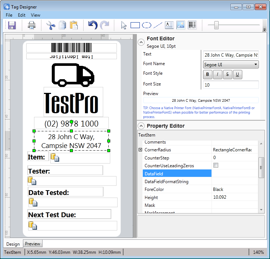The width and height of the screenshot is (270, 259).
Task: Click the Cut scissors icon
Action: pyautogui.click(x=50, y=25)
